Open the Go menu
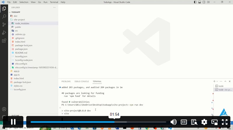This screenshot has width=233, height=130. (x=39, y=2)
